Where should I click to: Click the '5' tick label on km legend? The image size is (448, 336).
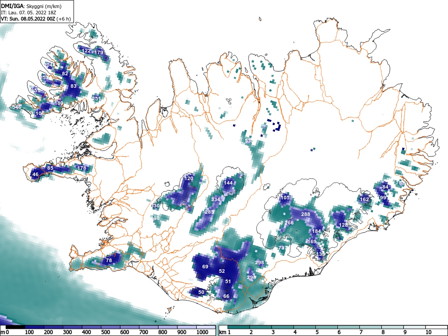317,332
